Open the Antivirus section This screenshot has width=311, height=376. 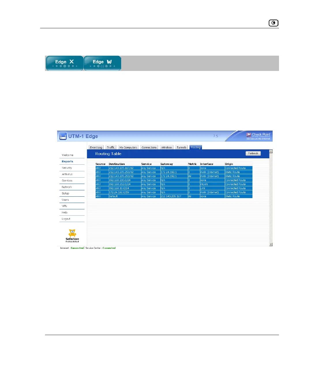(x=67, y=174)
